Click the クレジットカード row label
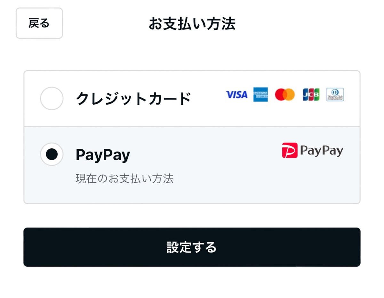Viewport: 384px width, 298px height. [134, 98]
